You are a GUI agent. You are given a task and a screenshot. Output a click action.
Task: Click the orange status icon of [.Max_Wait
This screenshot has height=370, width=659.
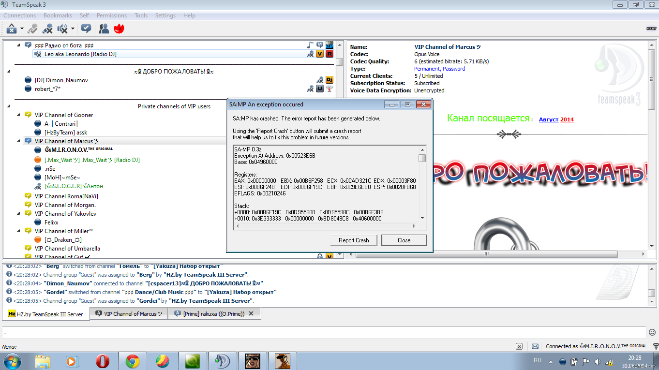pos(38,160)
